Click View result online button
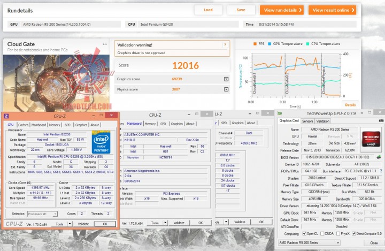Viewport: 385px width, 251px height. [x=332, y=10]
